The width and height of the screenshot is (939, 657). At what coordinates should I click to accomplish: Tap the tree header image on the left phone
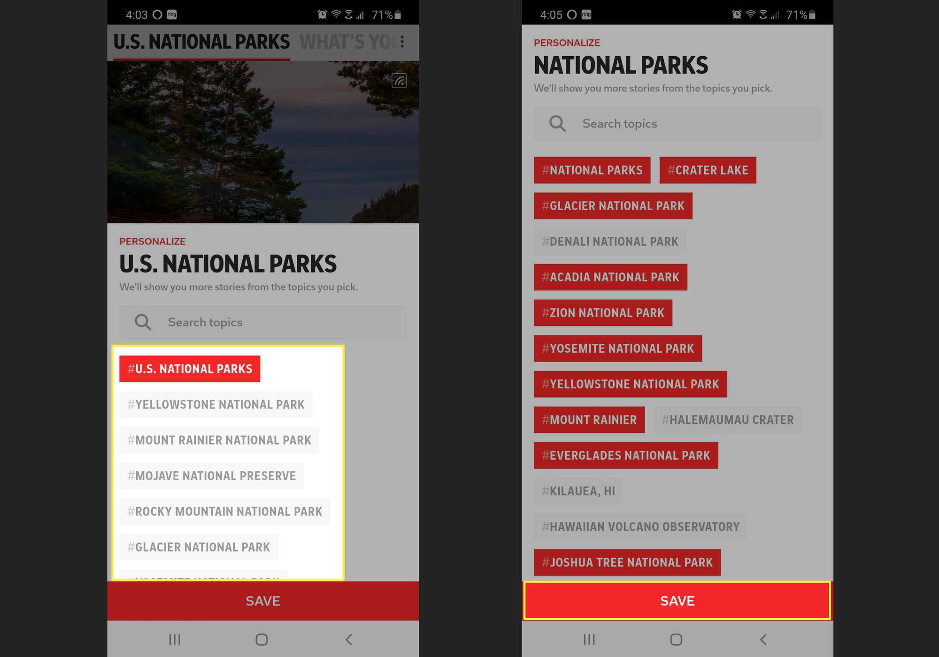[x=263, y=142]
